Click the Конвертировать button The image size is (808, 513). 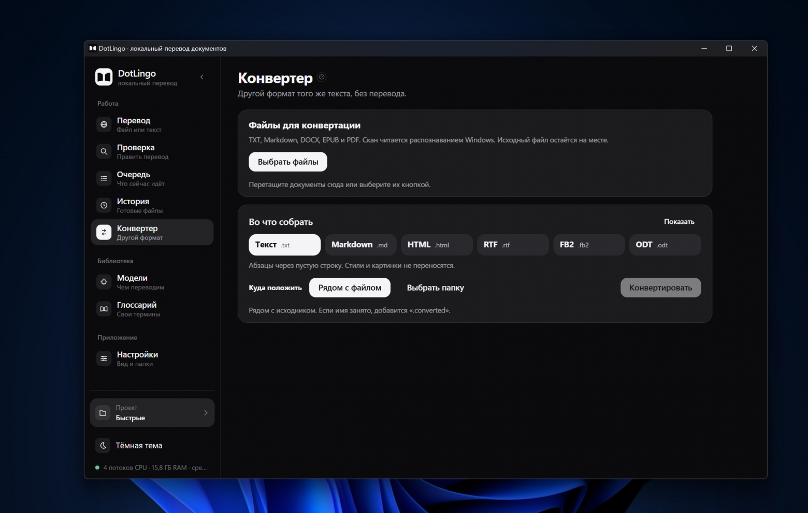pos(661,288)
